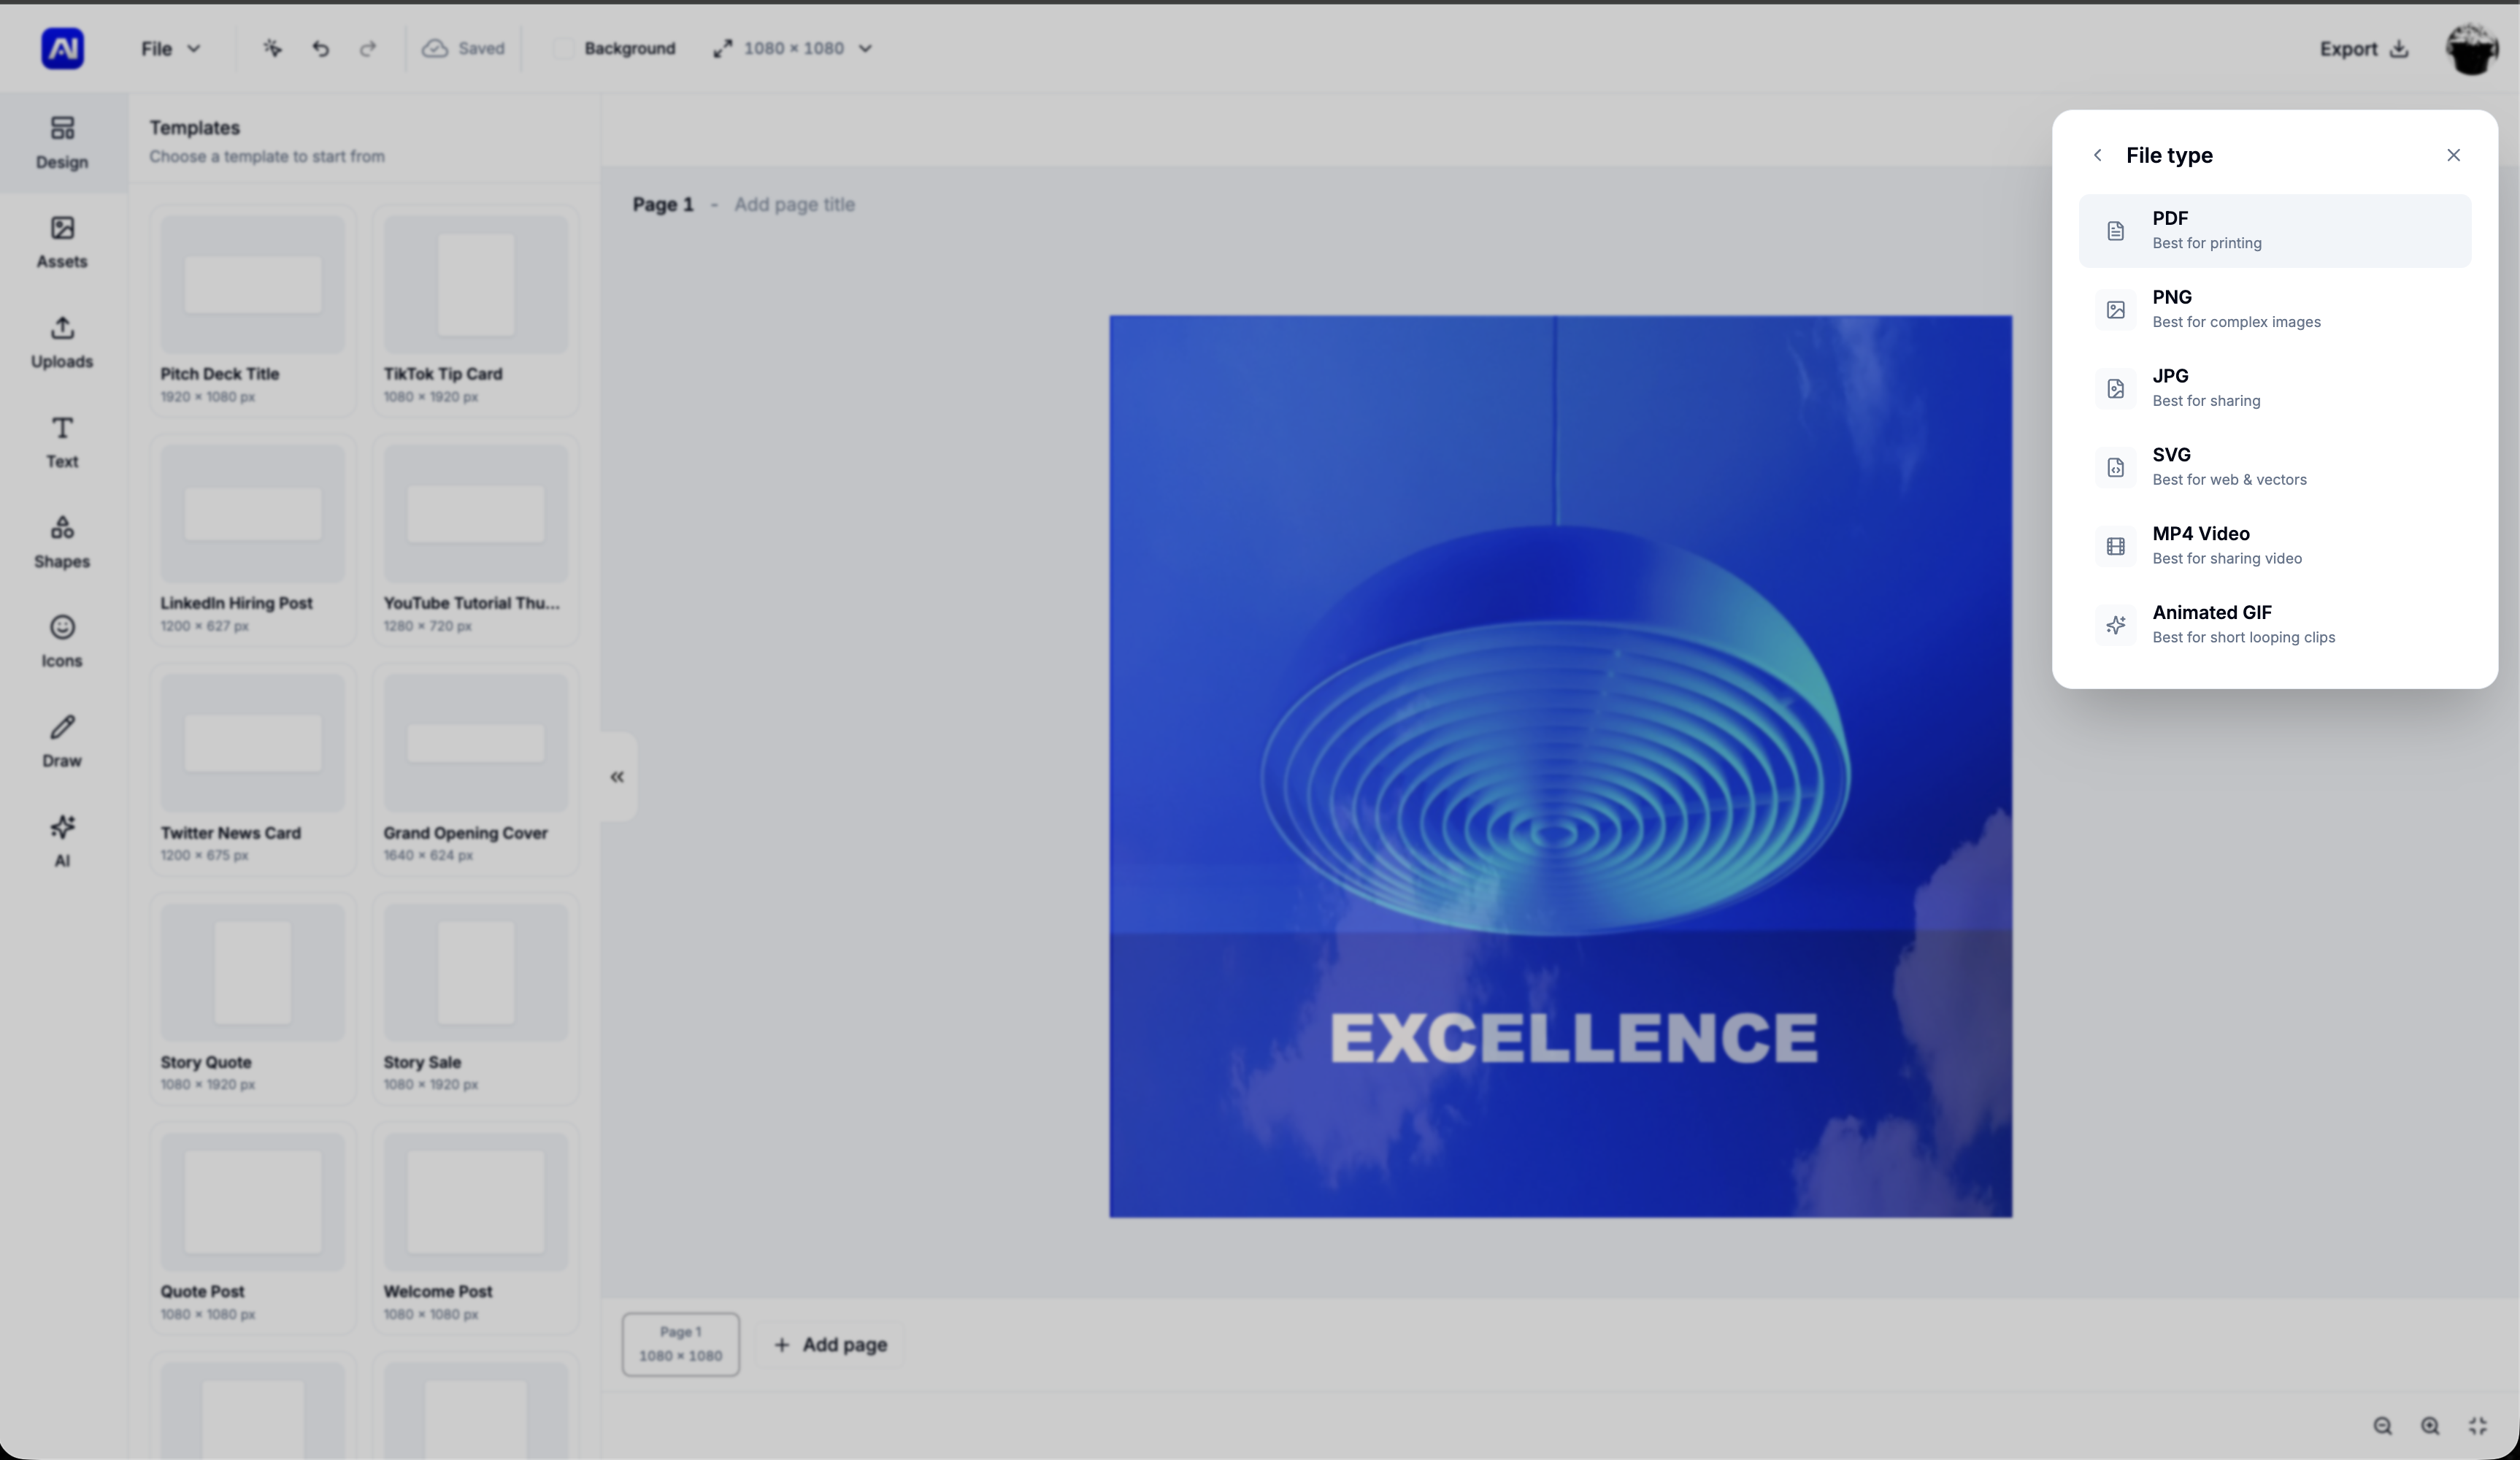Click the Undo icon

(x=320, y=48)
